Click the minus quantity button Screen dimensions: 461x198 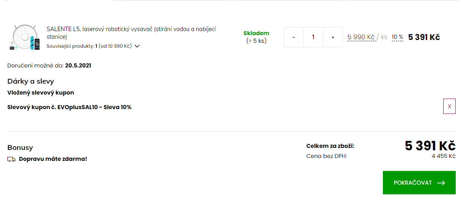(x=293, y=37)
